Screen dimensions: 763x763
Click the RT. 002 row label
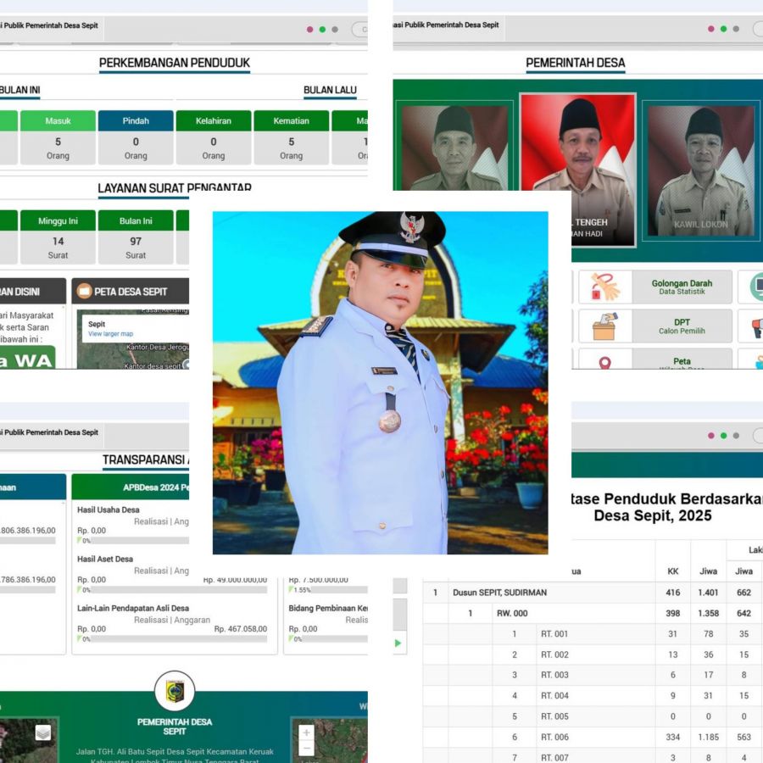coord(554,654)
